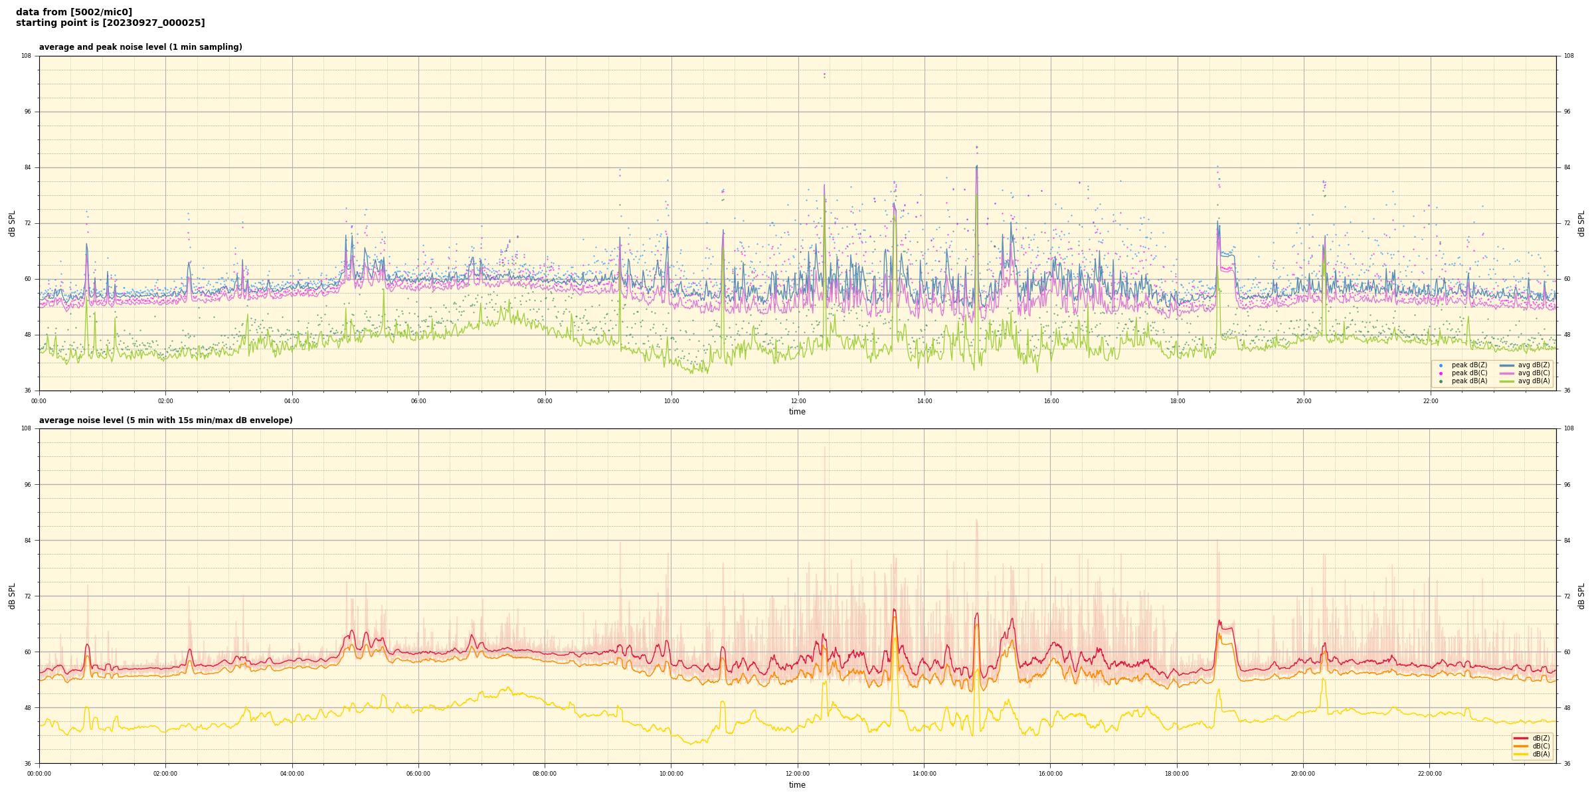
Task: Click the blue peak dB(Z) legend dot
Action: 1441,365
